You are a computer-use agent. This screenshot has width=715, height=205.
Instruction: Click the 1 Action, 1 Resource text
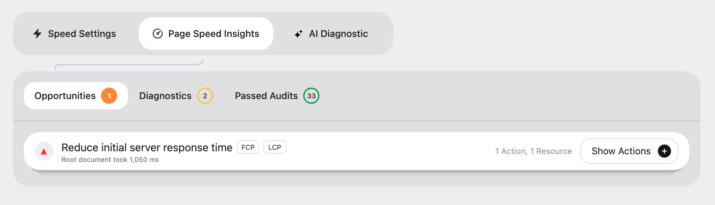[x=533, y=151]
